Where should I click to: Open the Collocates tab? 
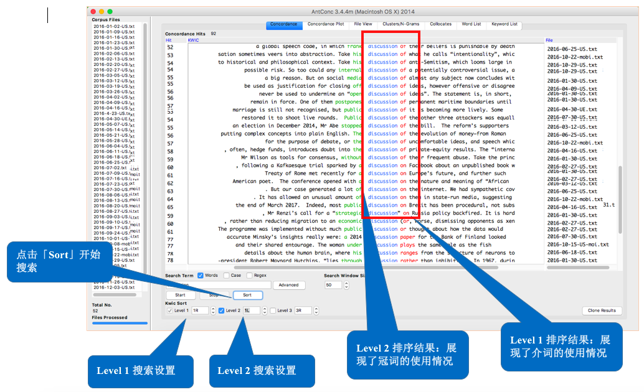point(441,25)
